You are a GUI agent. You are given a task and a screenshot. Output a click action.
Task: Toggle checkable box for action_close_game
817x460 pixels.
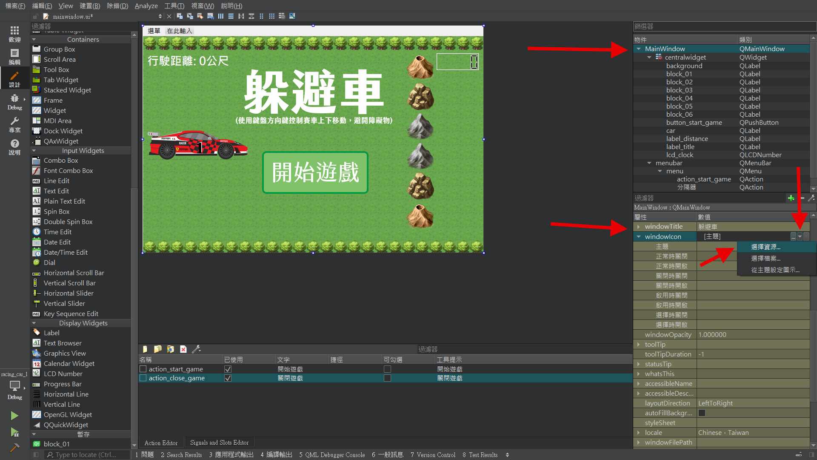click(387, 378)
